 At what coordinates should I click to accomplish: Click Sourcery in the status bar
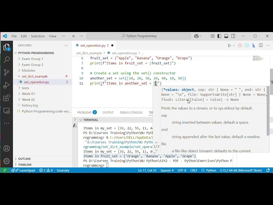point(63,170)
